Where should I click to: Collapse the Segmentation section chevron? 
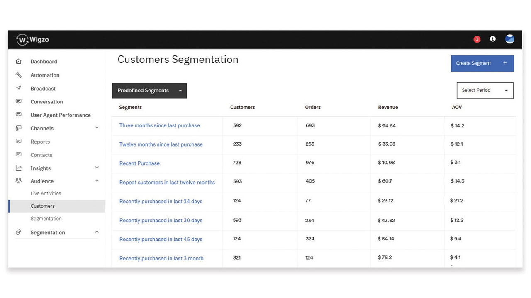click(x=97, y=232)
